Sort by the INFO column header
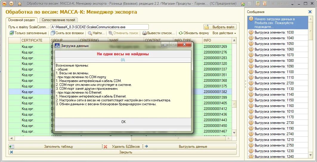The height and width of the screenshot is (162, 317). [217, 40]
